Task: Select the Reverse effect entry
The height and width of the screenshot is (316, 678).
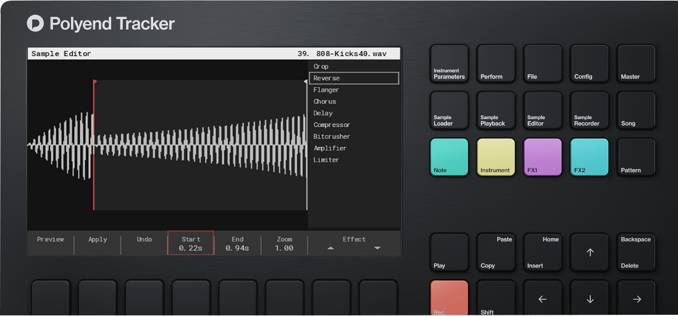Action: (x=354, y=78)
